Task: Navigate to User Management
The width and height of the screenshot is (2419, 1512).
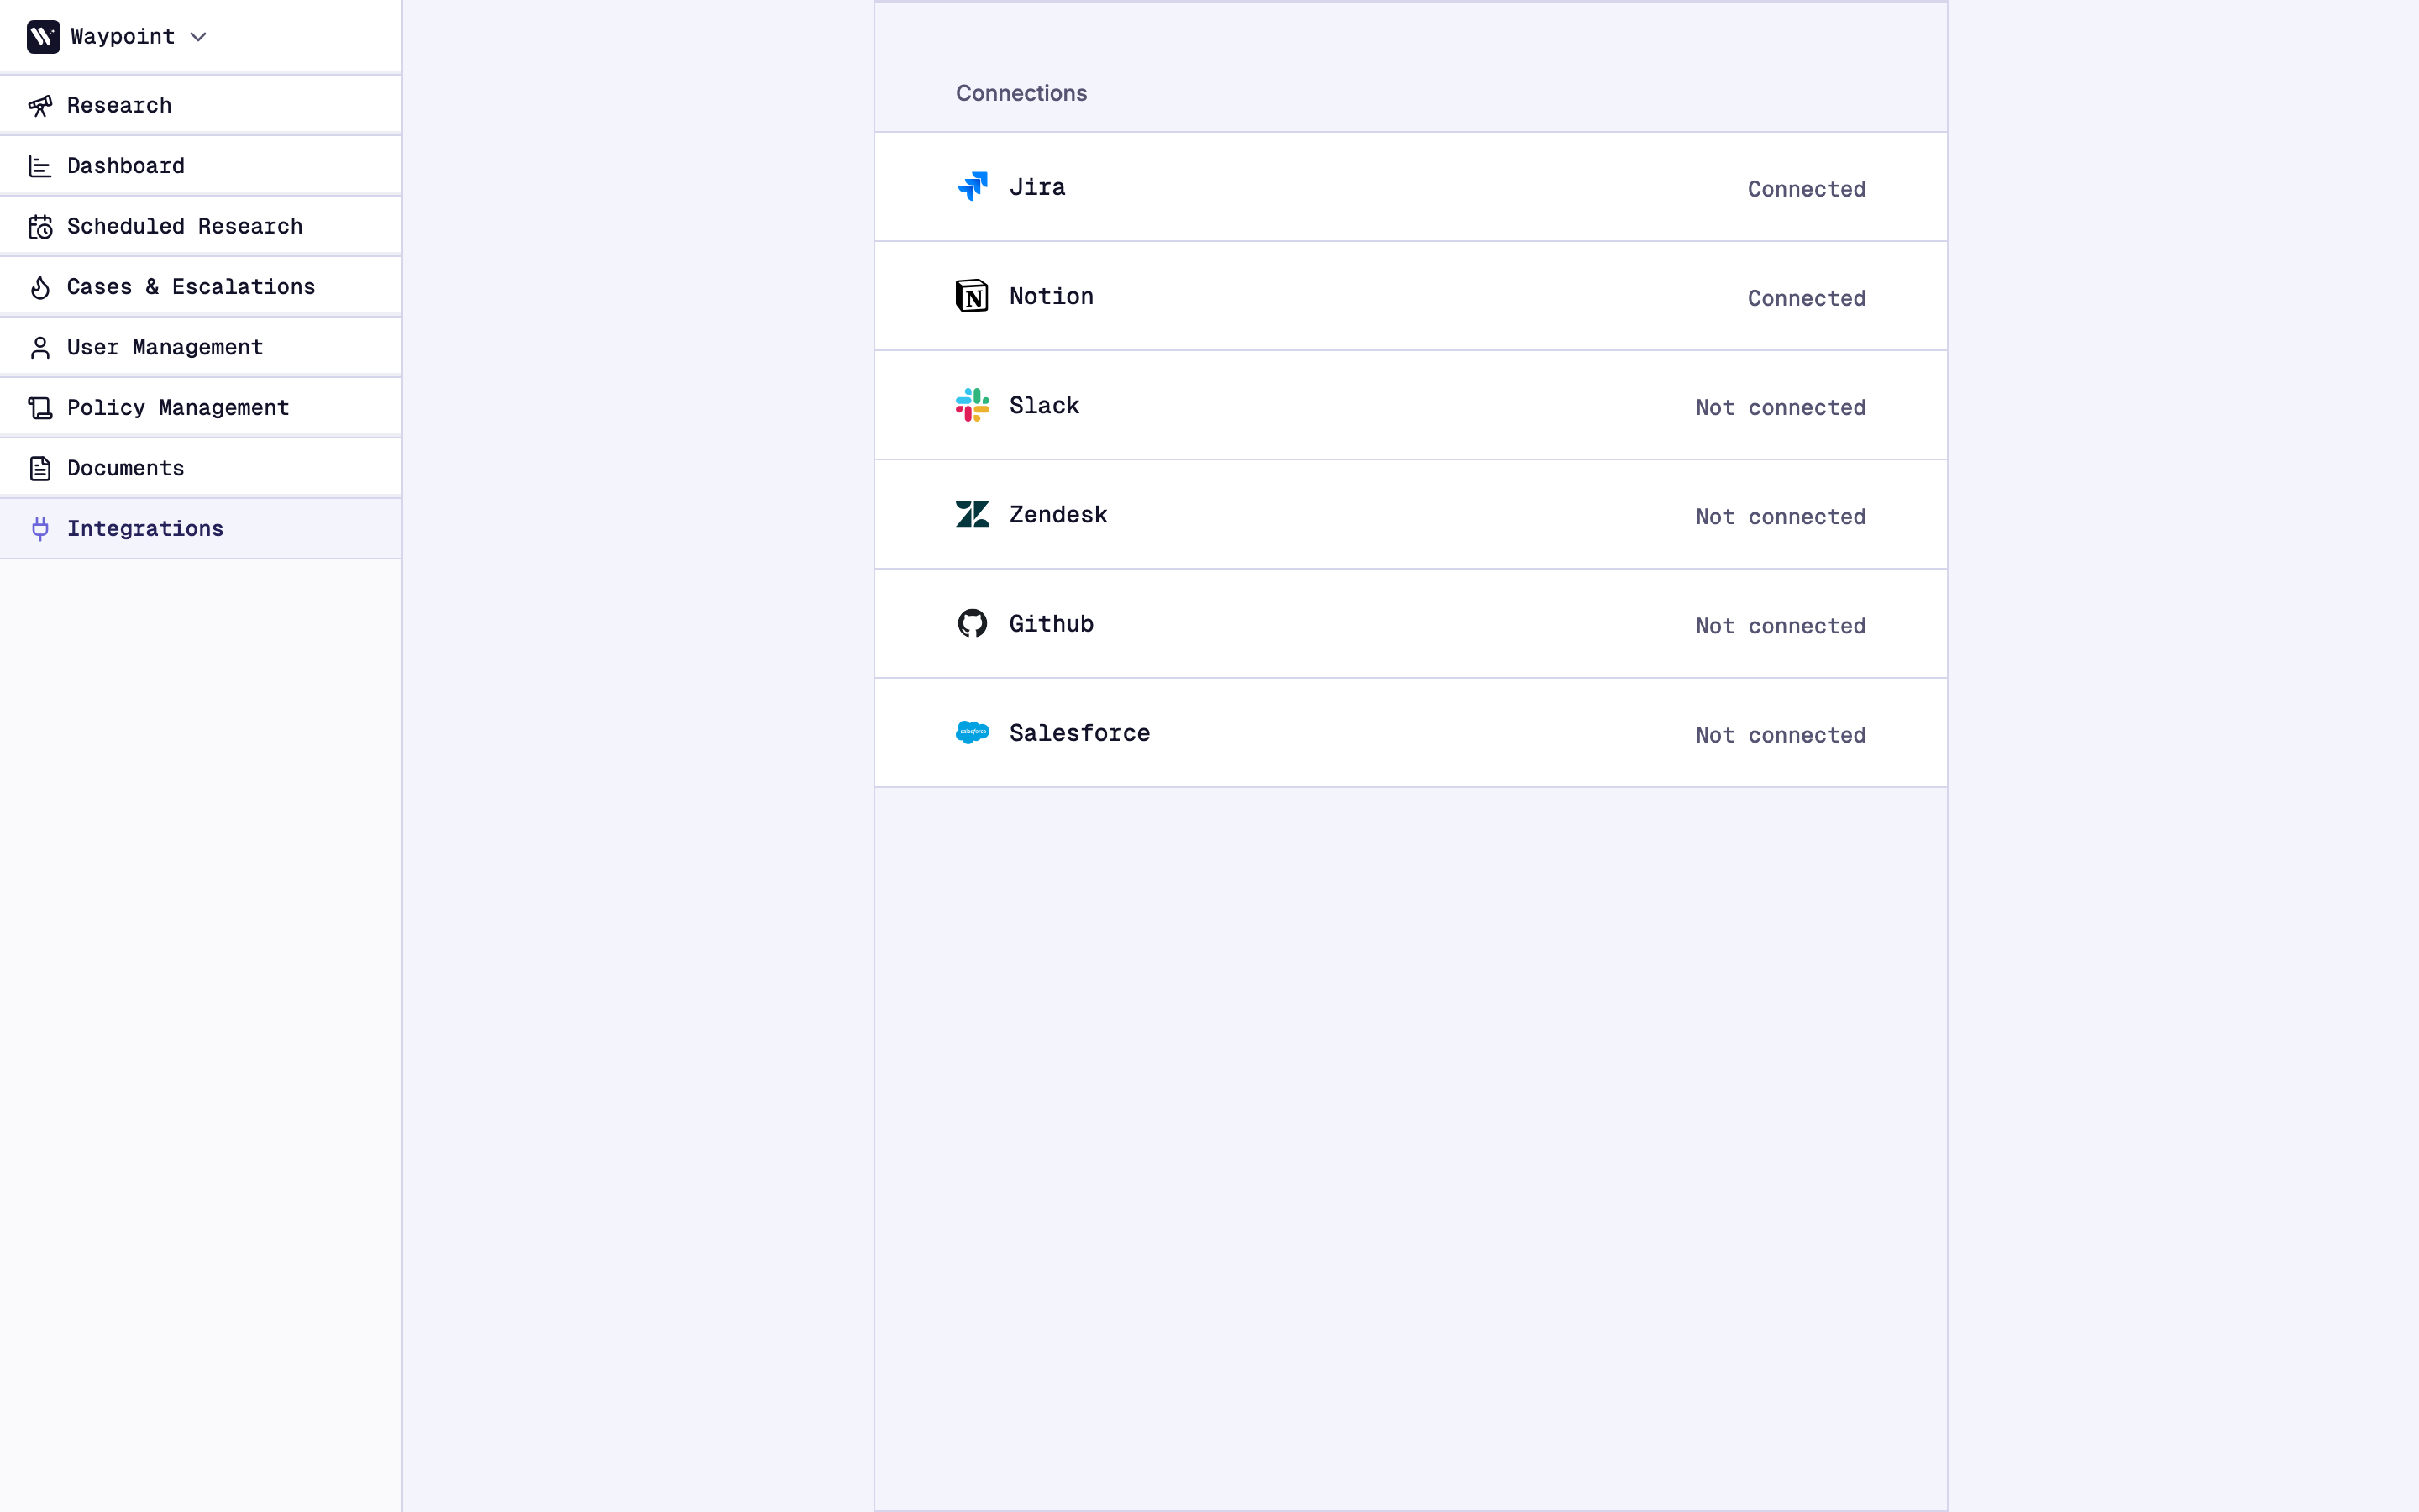Action: [x=201, y=347]
